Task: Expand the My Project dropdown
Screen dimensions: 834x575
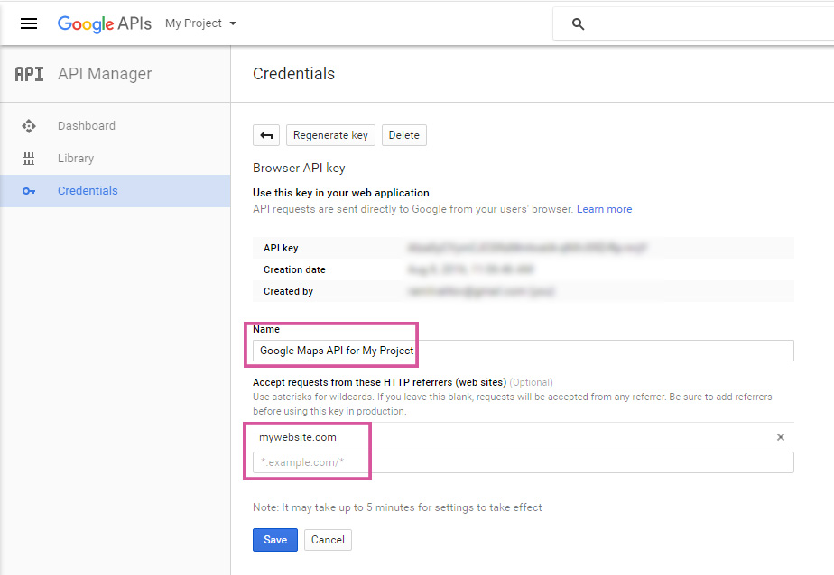Action: click(200, 23)
